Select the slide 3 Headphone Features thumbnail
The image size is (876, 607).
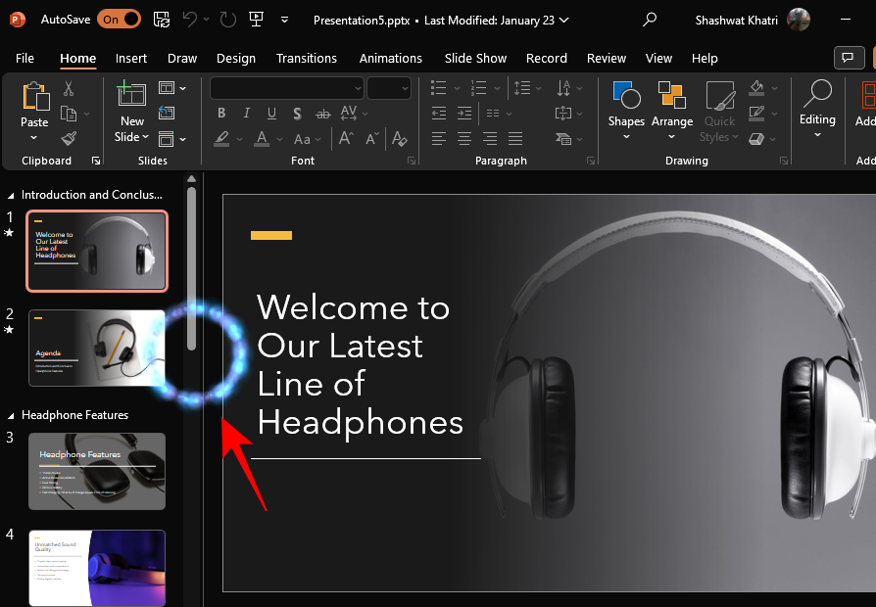[96, 471]
